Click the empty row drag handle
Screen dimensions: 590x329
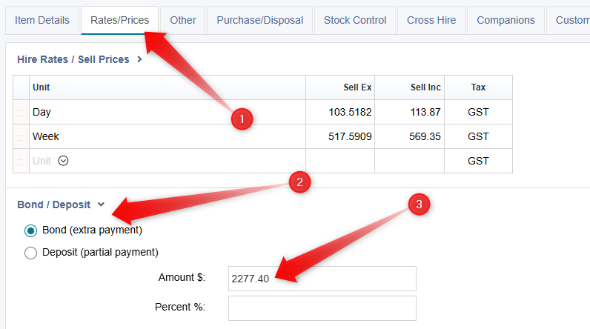click(21, 161)
